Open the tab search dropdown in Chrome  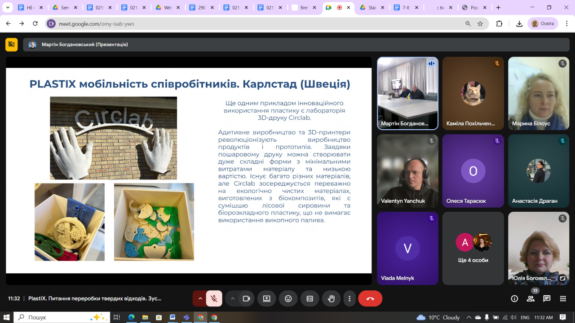pyautogui.click(x=8, y=8)
